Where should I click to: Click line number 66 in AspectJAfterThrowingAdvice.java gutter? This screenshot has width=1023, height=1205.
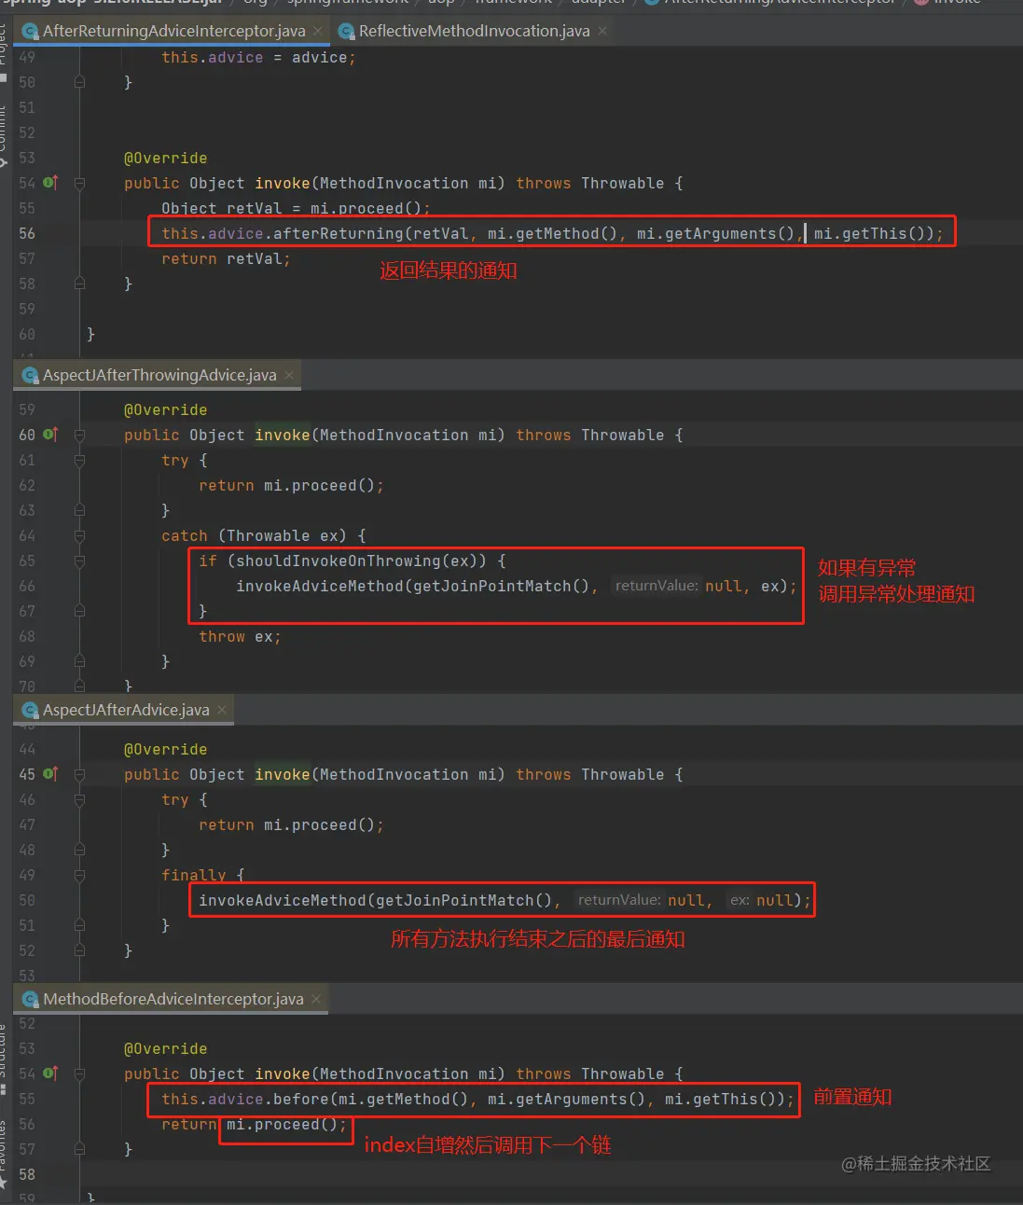coord(27,586)
